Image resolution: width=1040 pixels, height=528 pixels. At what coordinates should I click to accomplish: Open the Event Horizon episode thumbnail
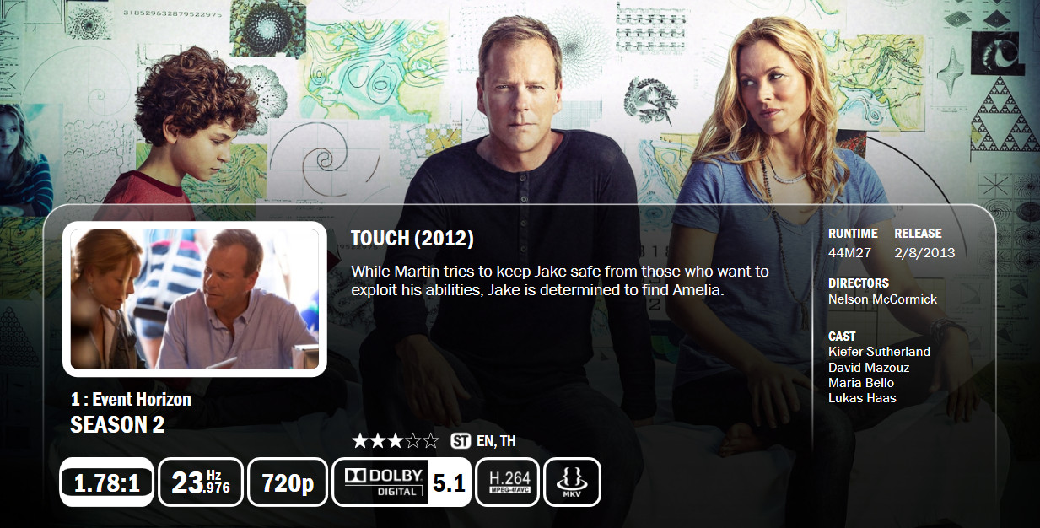(x=195, y=299)
